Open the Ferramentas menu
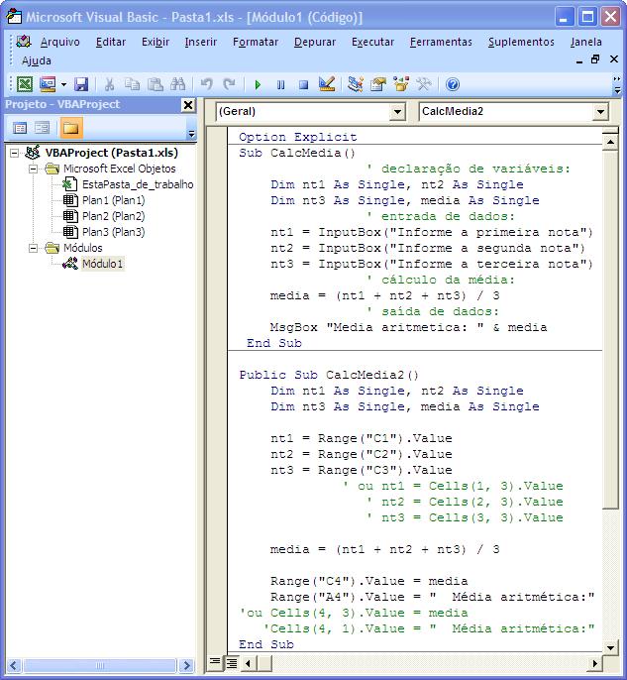Image resolution: width=627 pixels, height=680 pixels. 441,42
